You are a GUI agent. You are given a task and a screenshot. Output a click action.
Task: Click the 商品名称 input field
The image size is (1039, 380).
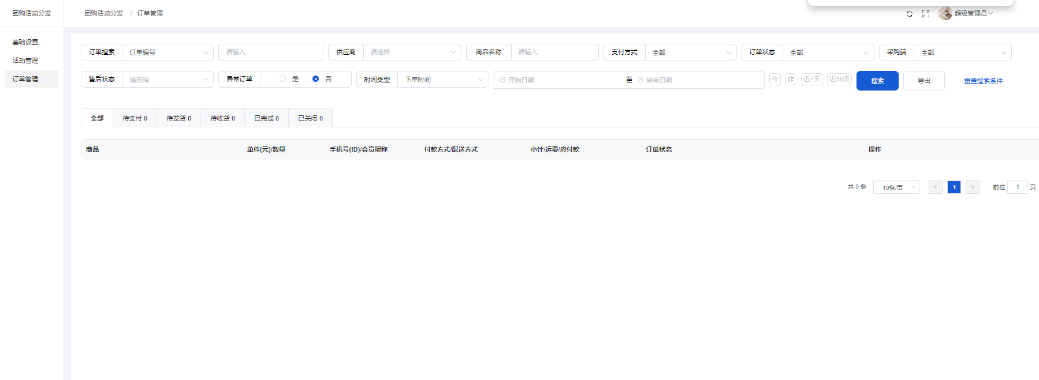(x=554, y=52)
